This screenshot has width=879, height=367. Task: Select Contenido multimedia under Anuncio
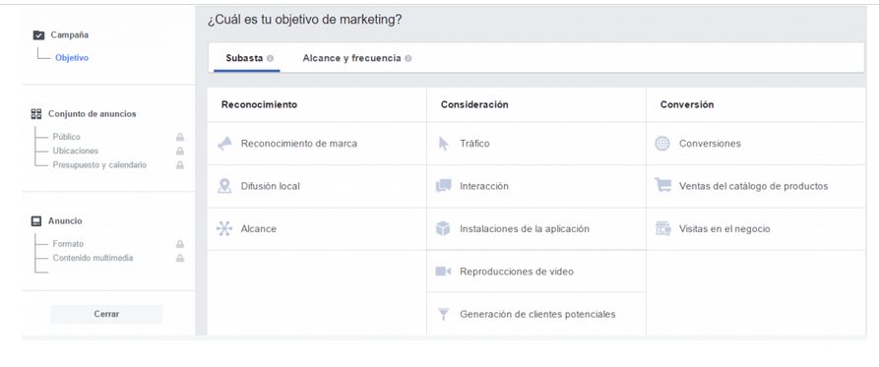tap(94, 259)
